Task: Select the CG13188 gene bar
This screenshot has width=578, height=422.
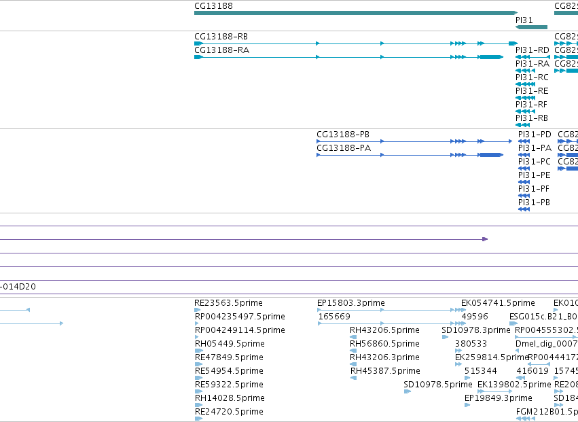Action: point(356,13)
